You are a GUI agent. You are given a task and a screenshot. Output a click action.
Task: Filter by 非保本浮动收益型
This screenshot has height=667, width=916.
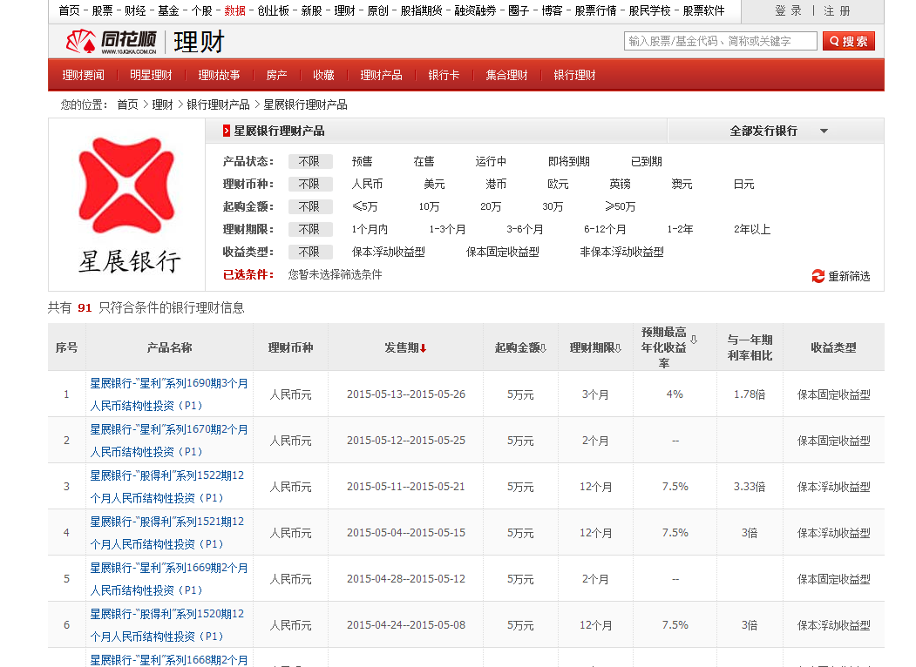pyautogui.click(x=621, y=253)
